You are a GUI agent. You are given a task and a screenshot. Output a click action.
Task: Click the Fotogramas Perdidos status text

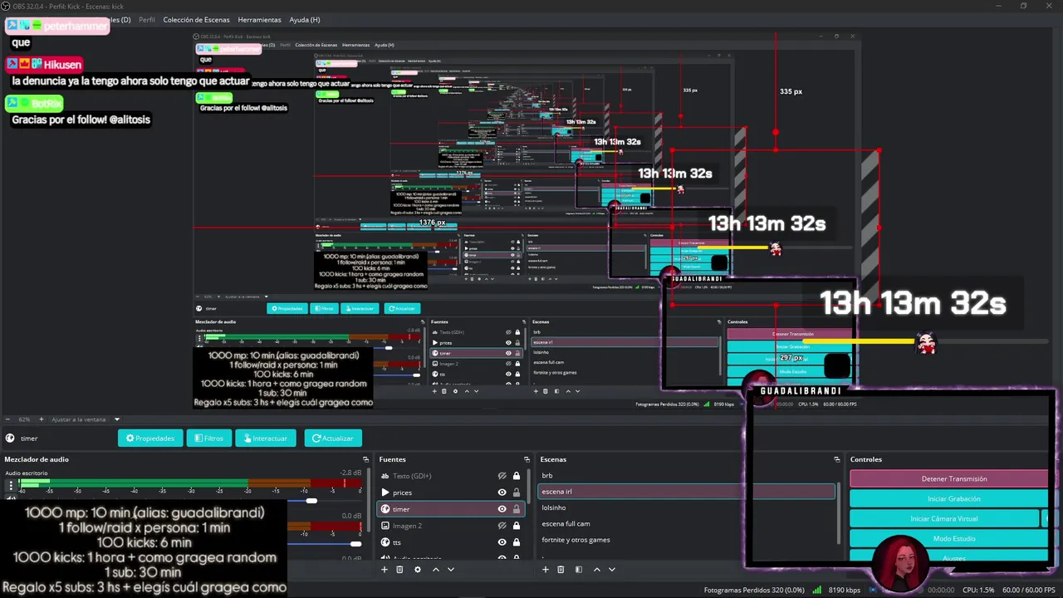[753, 590]
